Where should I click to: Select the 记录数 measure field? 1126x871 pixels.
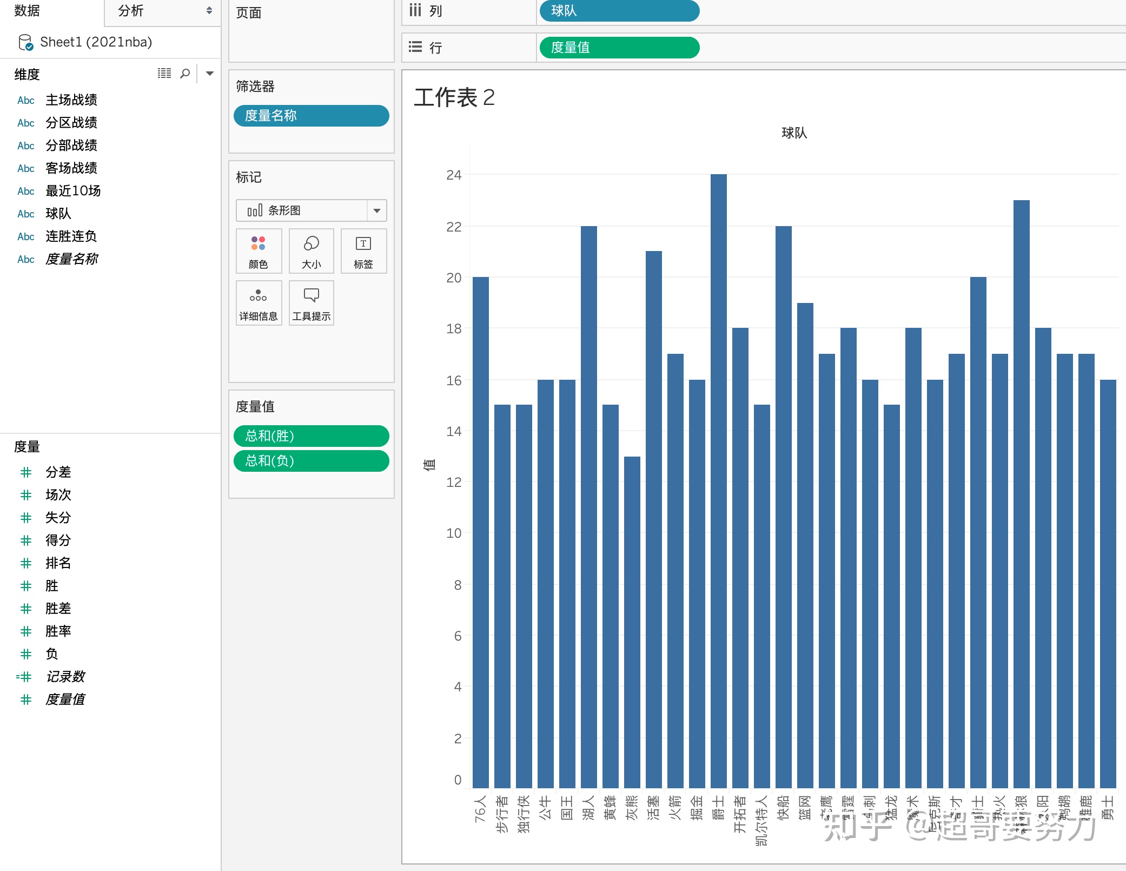65,677
